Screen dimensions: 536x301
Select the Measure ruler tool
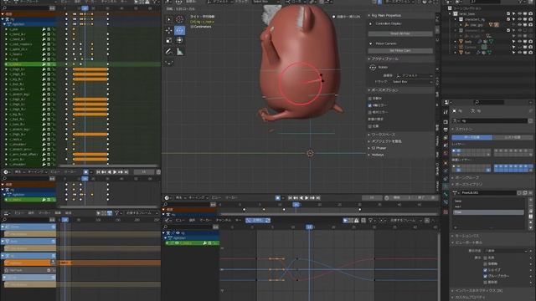(x=179, y=52)
